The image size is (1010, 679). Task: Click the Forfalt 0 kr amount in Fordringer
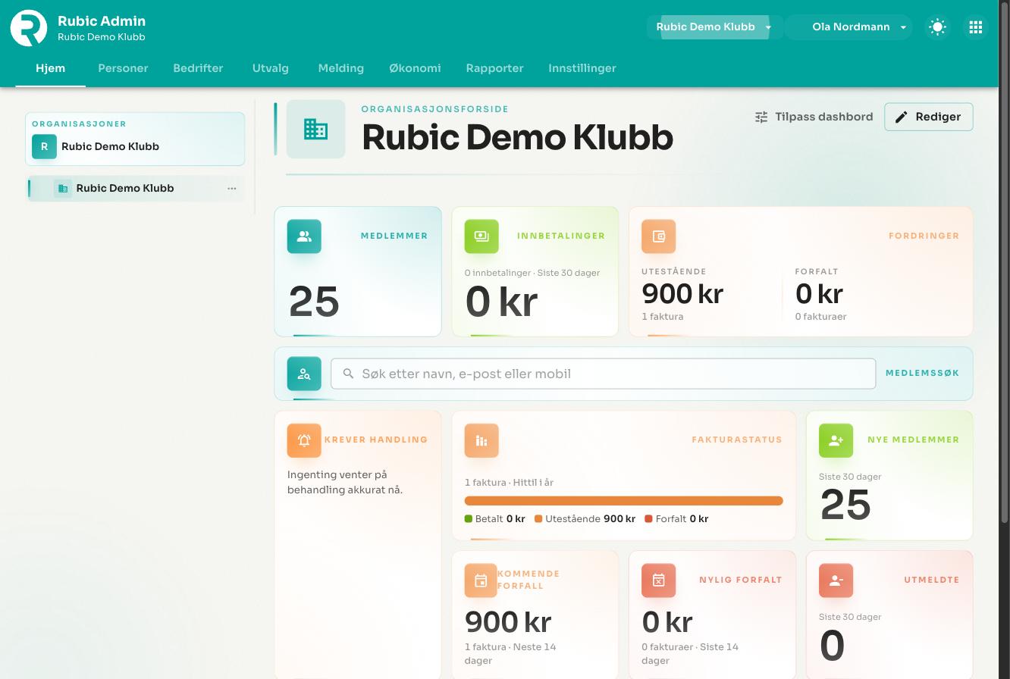tap(819, 294)
